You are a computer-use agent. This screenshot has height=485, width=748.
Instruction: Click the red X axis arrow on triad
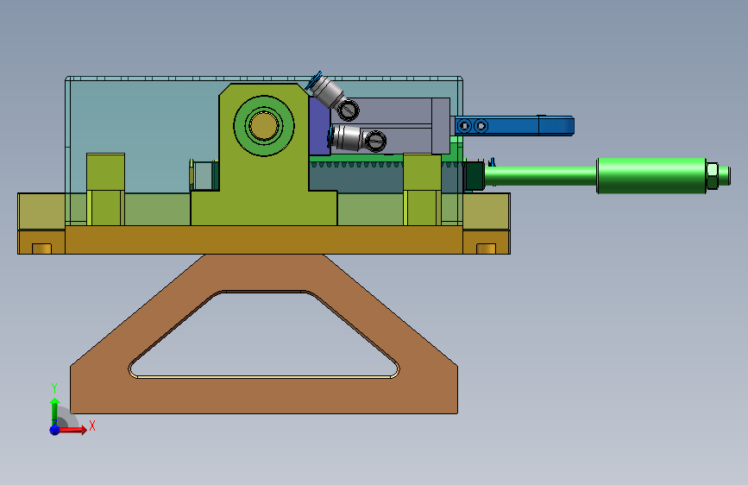click(74, 430)
